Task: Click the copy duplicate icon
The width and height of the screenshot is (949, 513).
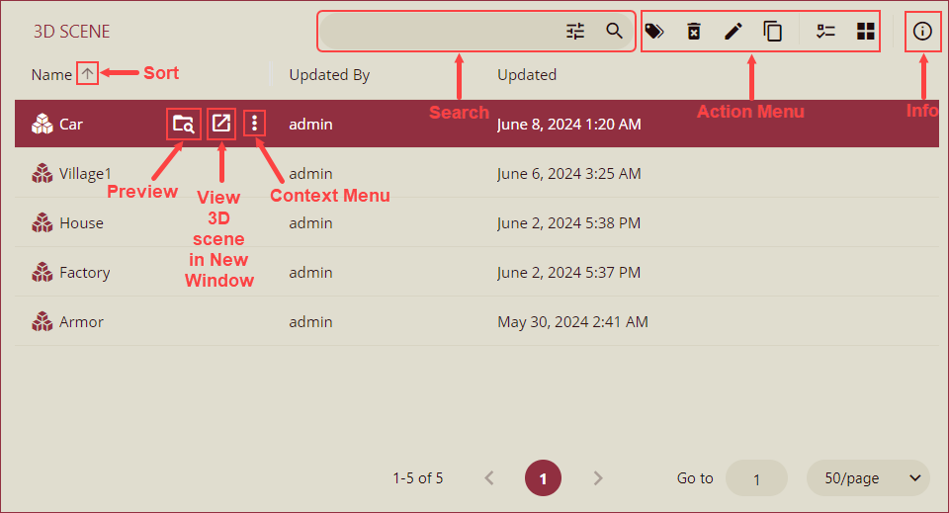Action: pyautogui.click(x=772, y=32)
